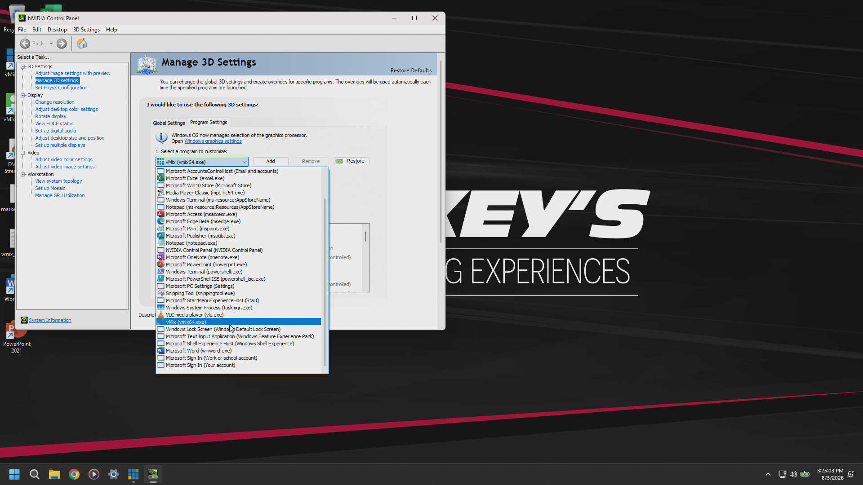
Task: Open the Edit menu
Action: pos(37,30)
